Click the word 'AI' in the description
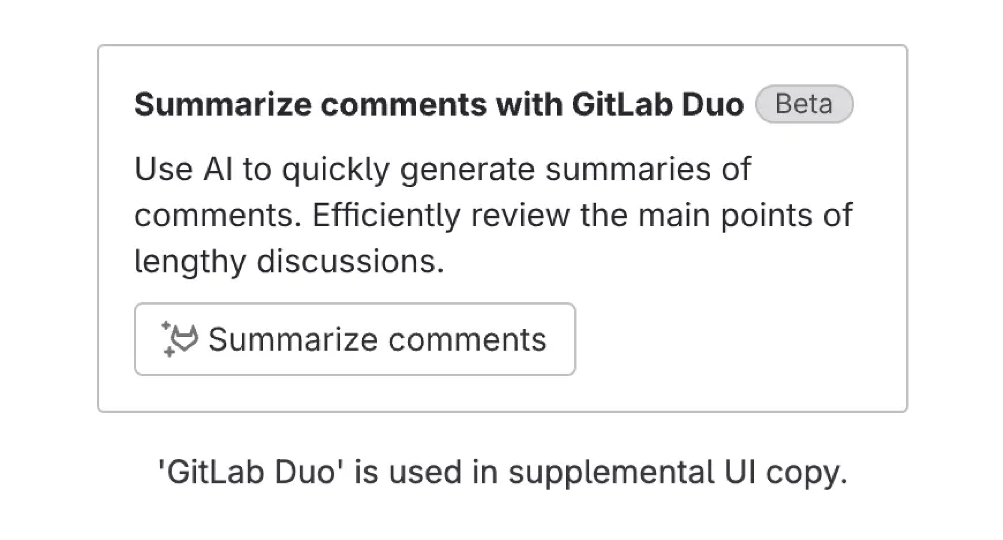Image resolution: width=1003 pixels, height=540 pixels. (218, 169)
